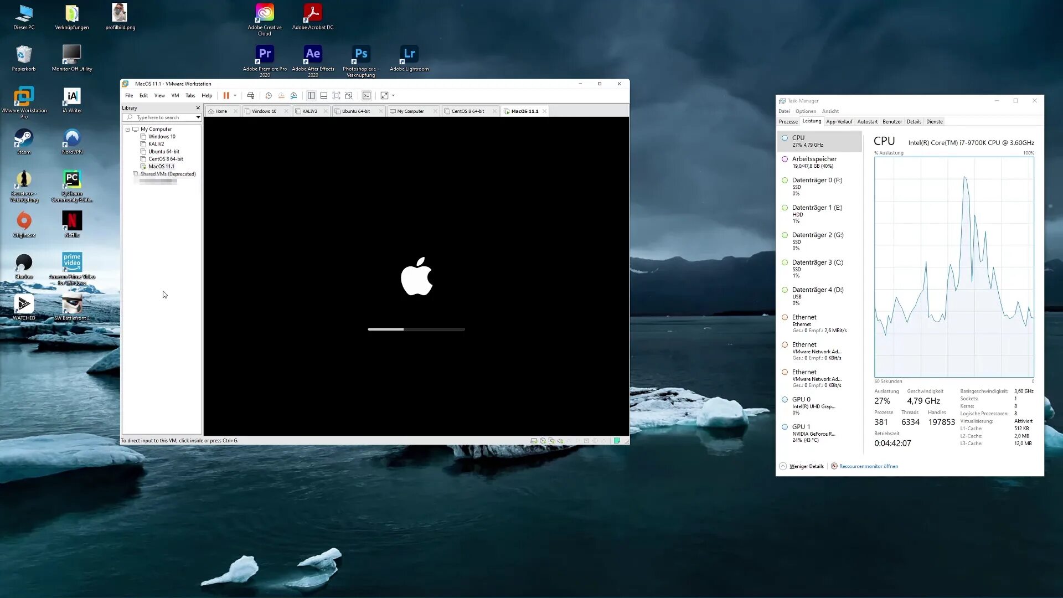The height and width of the screenshot is (598, 1063).
Task: Enter full screen mode icon
Action: [336, 96]
